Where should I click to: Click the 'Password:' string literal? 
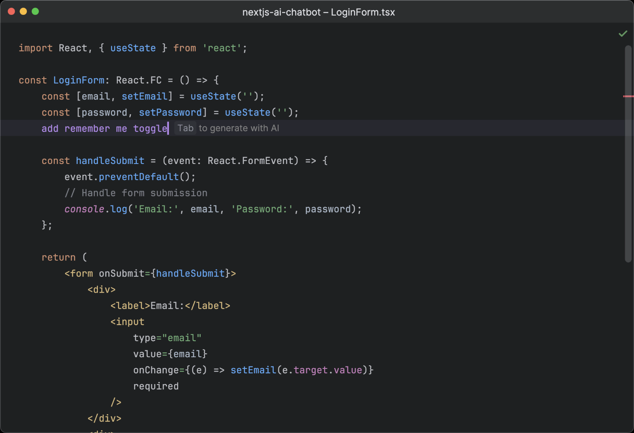pyautogui.click(x=262, y=209)
